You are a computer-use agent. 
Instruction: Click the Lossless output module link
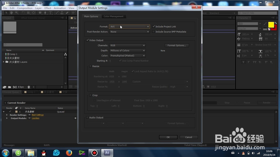35,118
